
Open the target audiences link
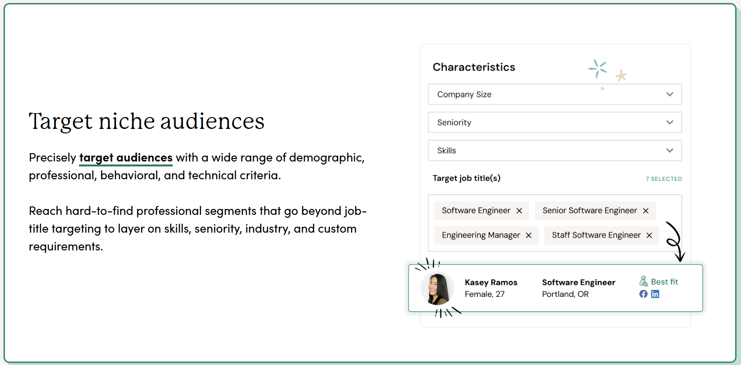click(x=125, y=158)
